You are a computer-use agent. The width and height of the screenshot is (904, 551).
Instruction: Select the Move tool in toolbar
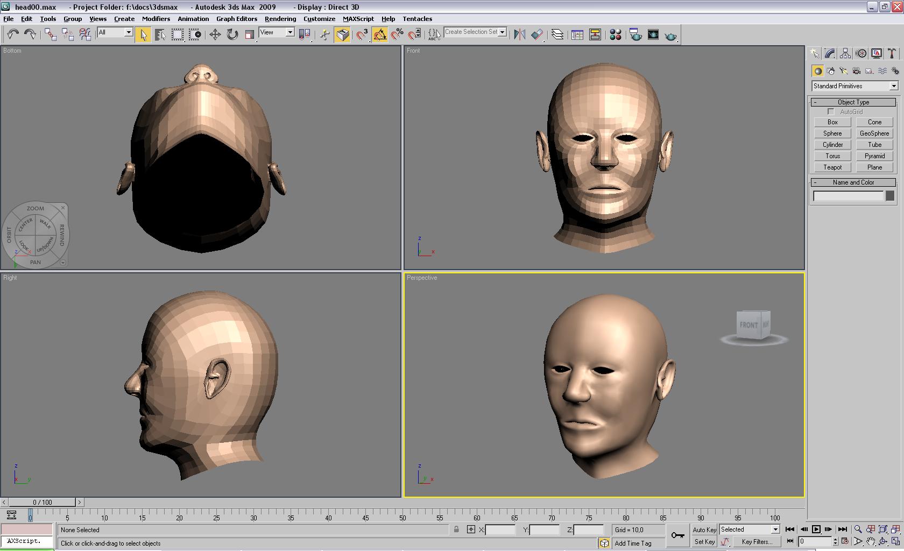215,35
